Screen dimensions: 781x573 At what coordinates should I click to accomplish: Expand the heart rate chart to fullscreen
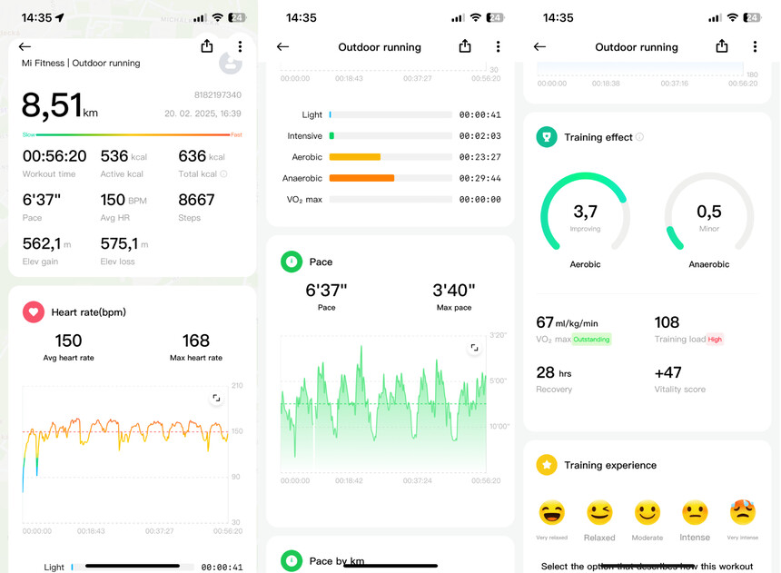point(216,398)
